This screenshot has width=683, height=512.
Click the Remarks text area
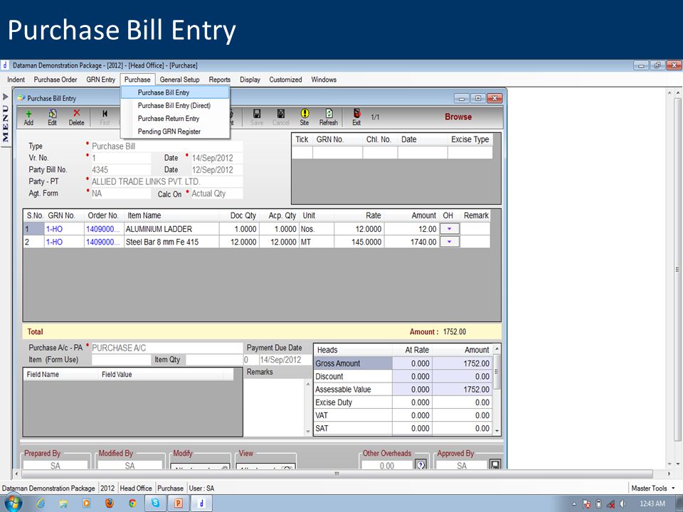coord(275,407)
